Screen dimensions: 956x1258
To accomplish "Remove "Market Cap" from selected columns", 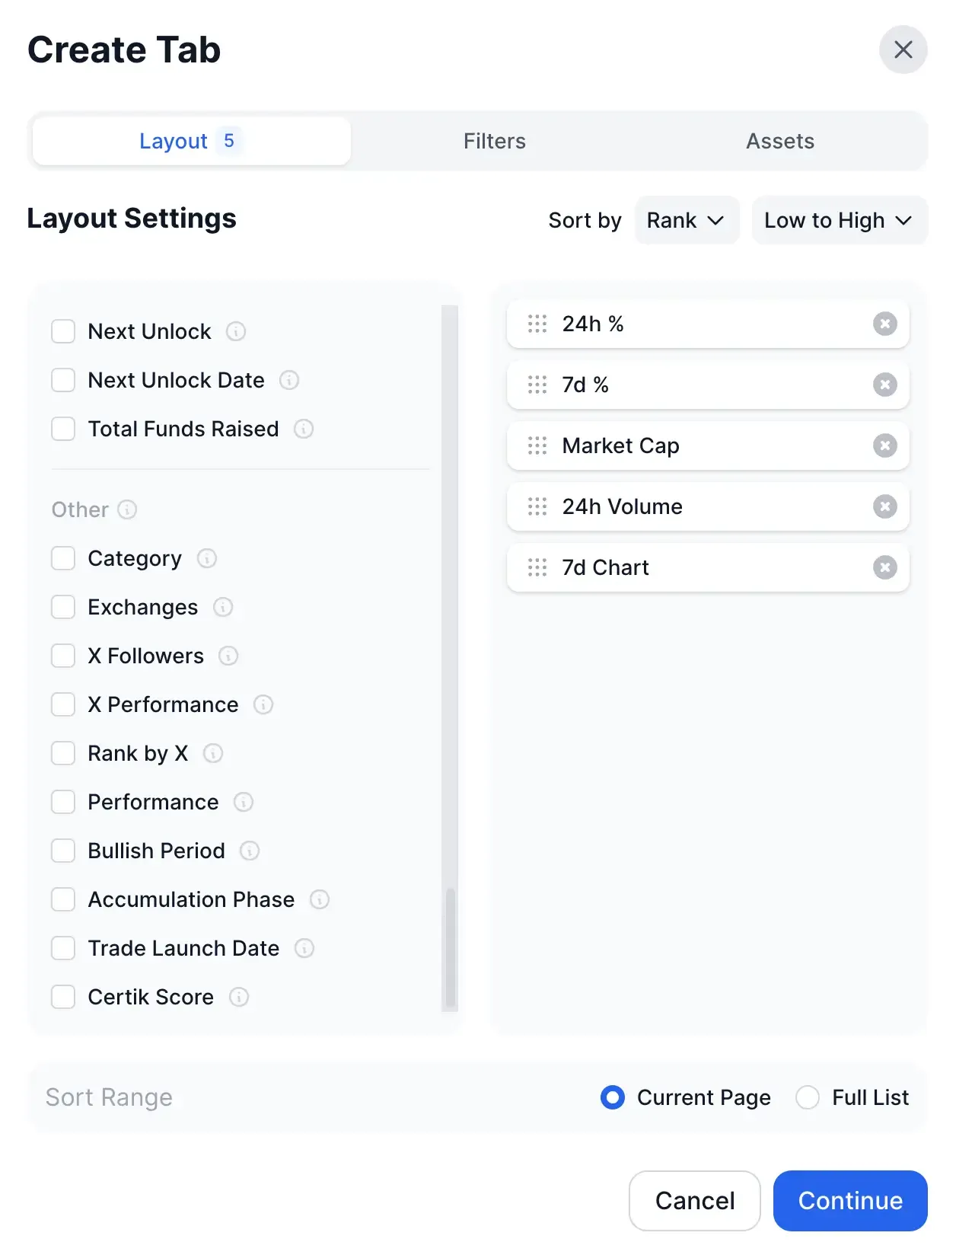I will tap(884, 445).
